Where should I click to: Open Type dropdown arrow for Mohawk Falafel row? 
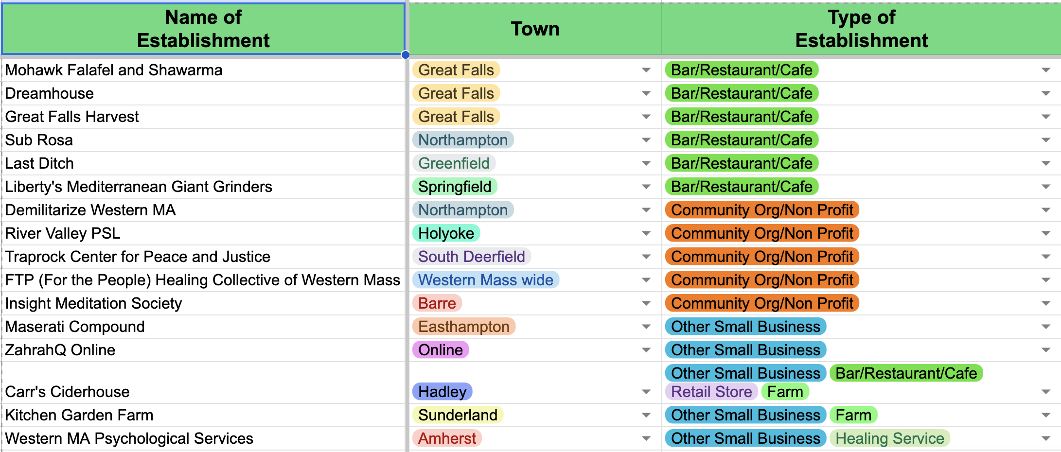tap(1046, 70)
